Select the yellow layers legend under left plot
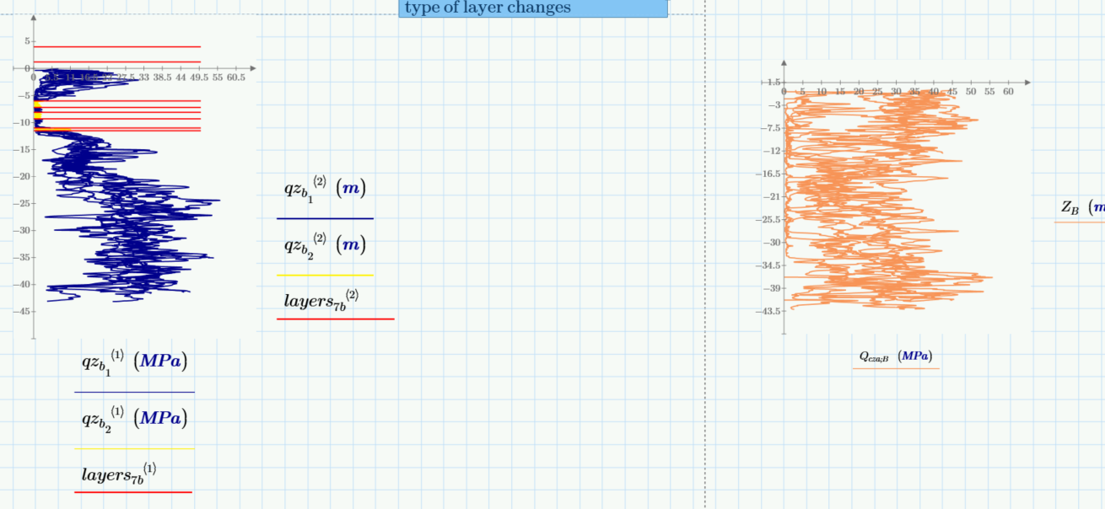Viewport: 1105px width, 509px height. [134, 448]
